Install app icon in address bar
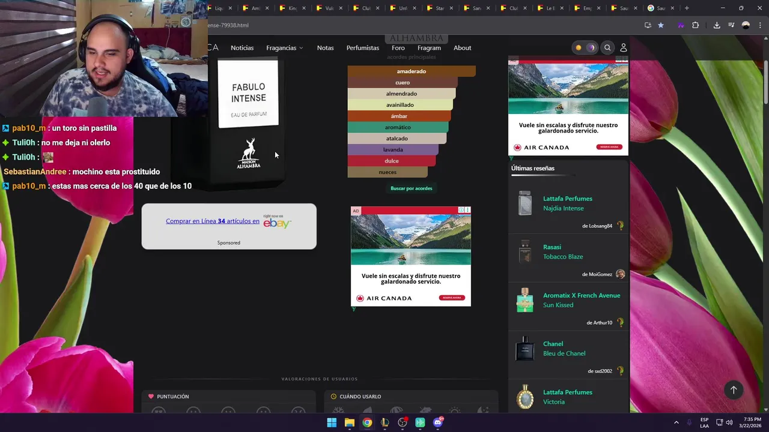 coord(648,25)
